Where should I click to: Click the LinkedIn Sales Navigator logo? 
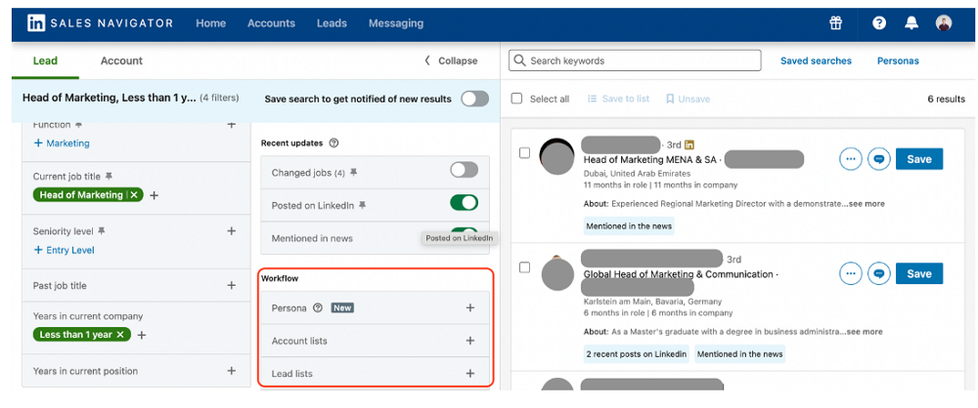[99, 22]
